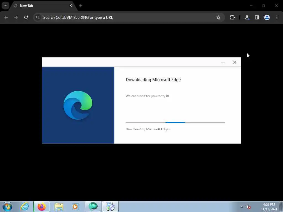Focus the address bar search field
The height and width of the screenshot is (212, 283).
tap(129, 17)
